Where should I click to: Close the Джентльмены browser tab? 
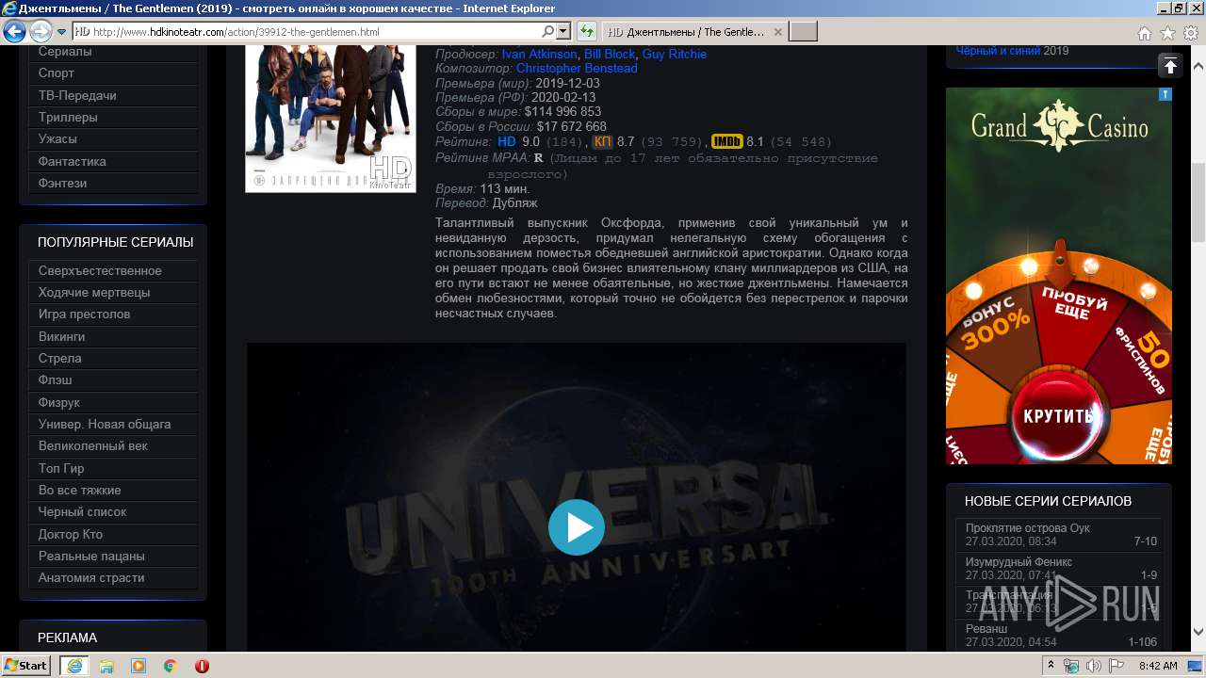tap(777, 32)
